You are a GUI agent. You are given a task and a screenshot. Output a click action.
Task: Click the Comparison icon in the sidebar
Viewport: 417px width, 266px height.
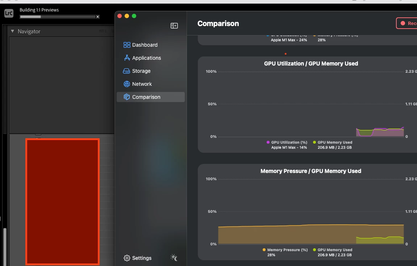(x=126, y=97)
